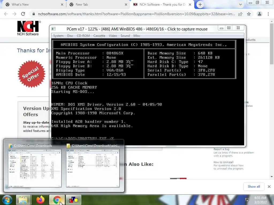The height and width of the screenshot is (205, 274).
Task: Click the NCH Software logo
Action: (x=29, y=28)
